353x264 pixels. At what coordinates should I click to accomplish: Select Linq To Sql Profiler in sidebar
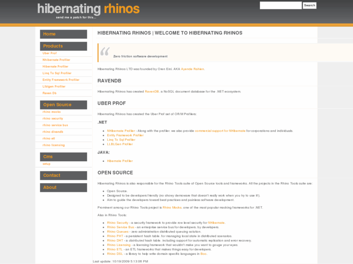[x=57, y=73]
